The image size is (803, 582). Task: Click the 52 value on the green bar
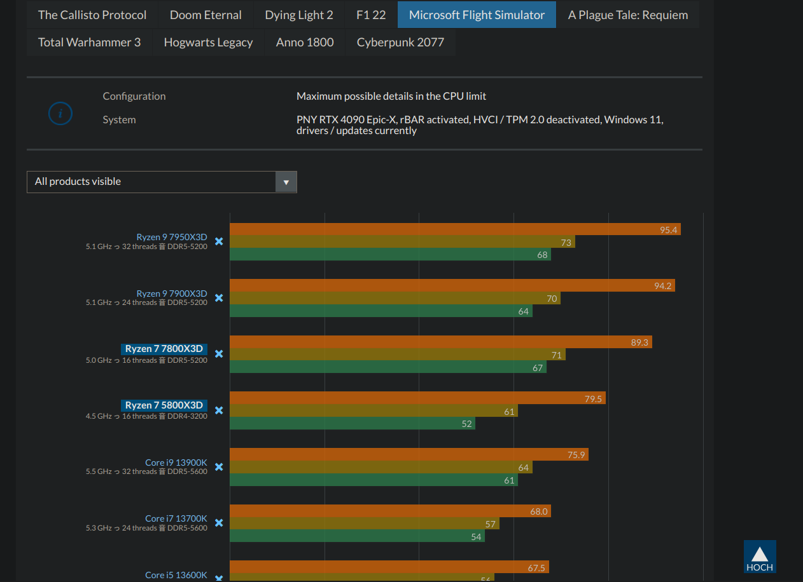(467, 424)
